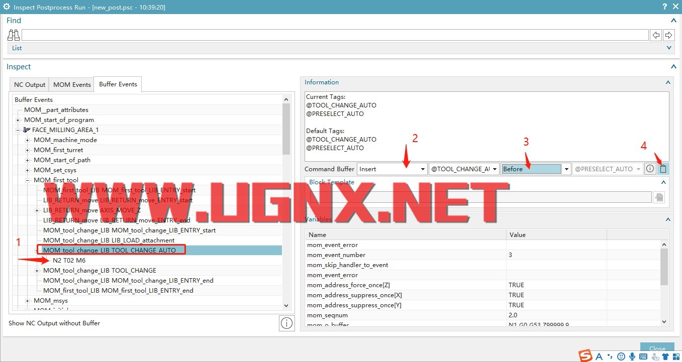The height and width of the screenshot is (362, 682).
Task: Click the IME user account icon
Action: coord(654,356)
